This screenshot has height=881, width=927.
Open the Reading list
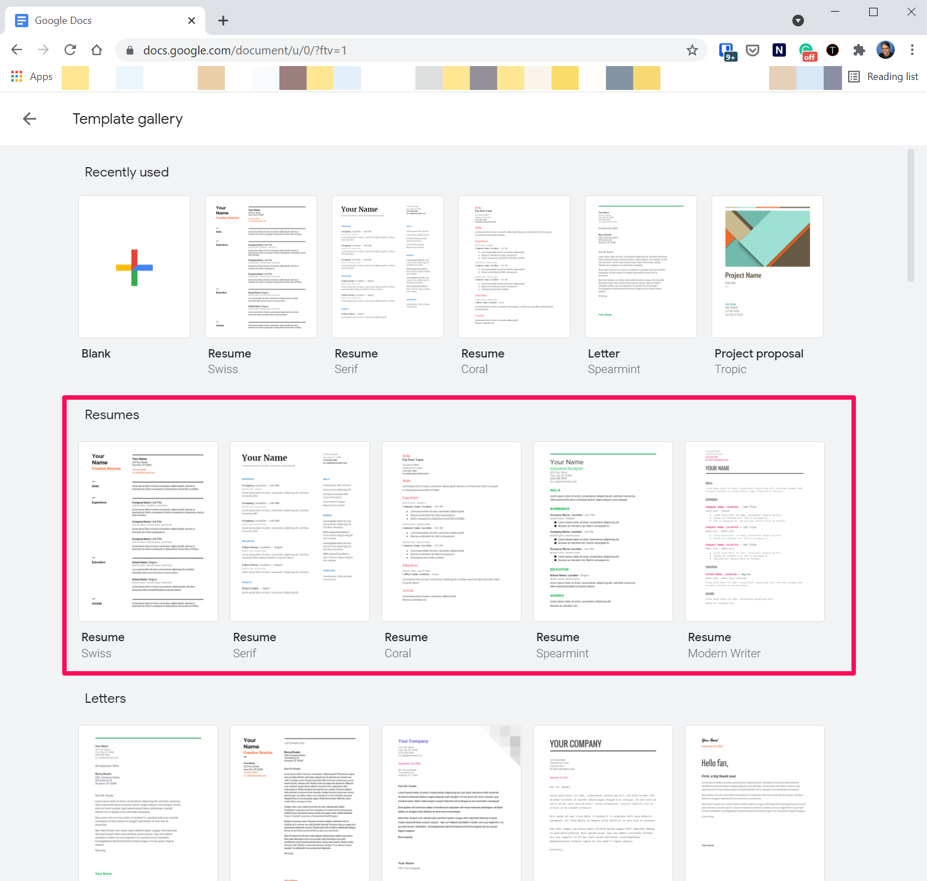coord(883,77)
